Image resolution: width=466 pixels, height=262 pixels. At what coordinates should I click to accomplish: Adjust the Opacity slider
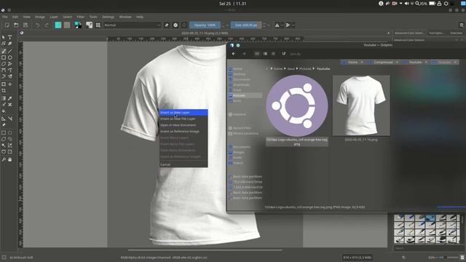pos(205,25)
